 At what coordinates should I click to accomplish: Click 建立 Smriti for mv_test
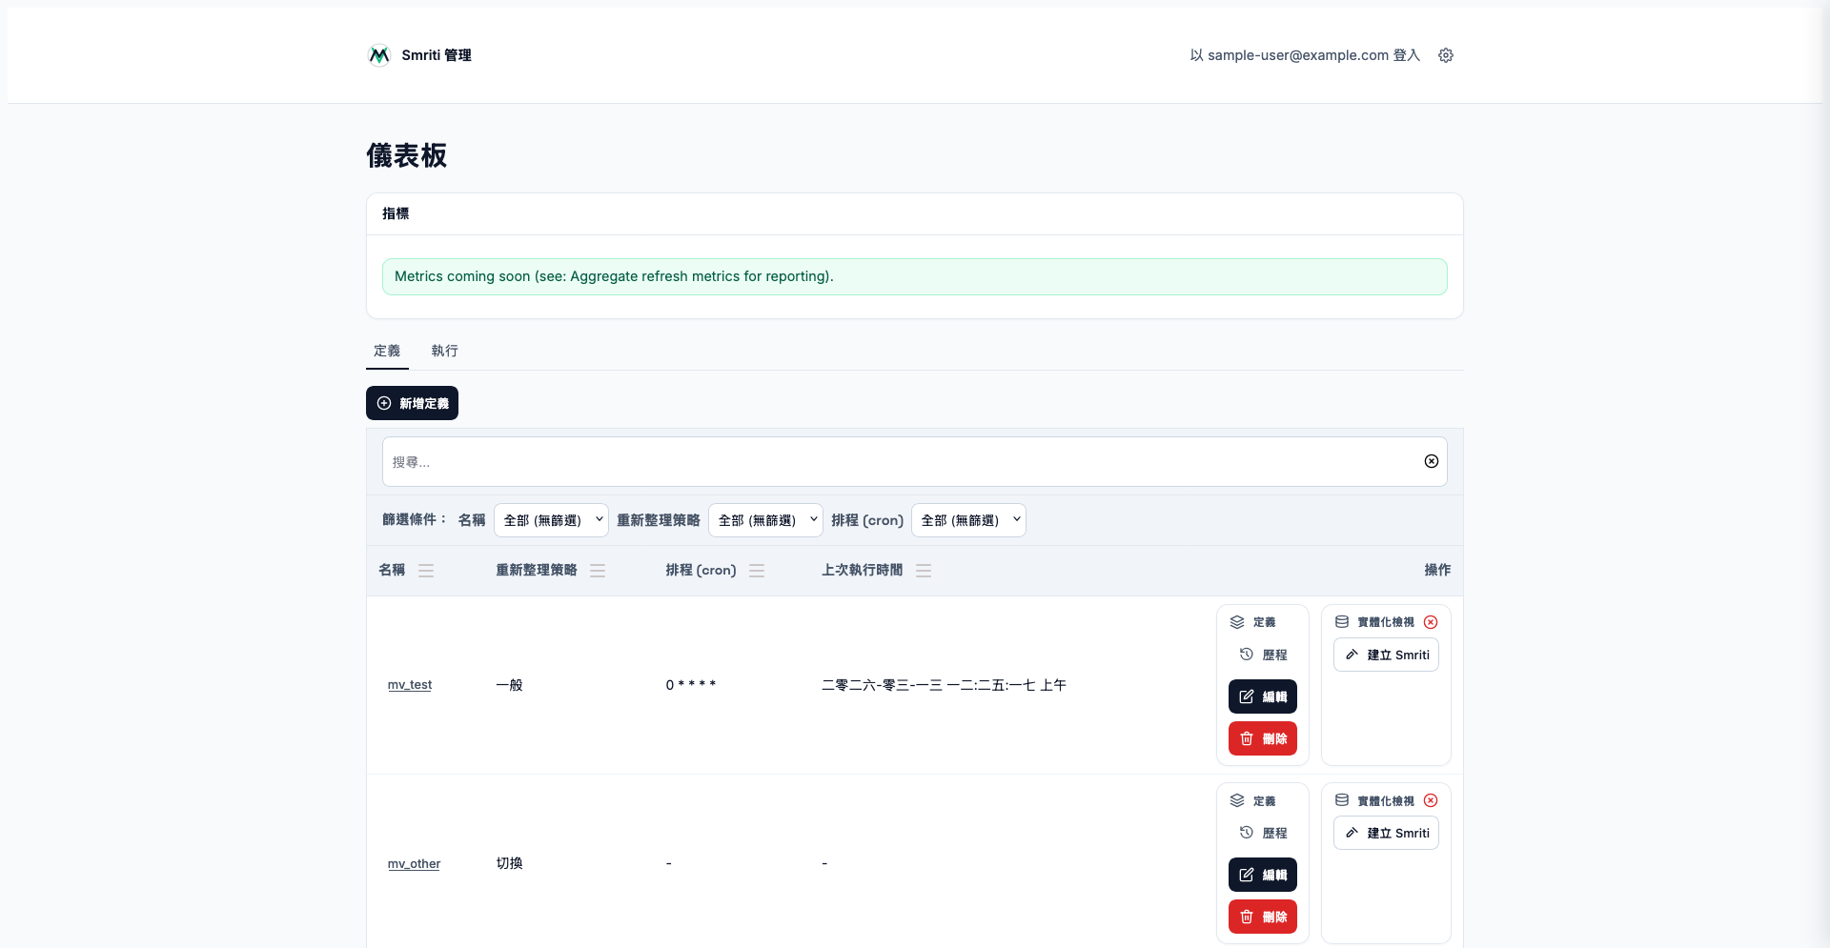1386,655
